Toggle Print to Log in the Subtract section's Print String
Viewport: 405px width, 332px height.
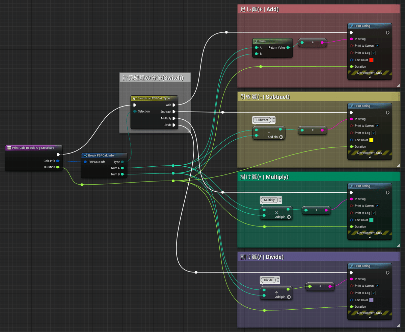pos(374,133)
